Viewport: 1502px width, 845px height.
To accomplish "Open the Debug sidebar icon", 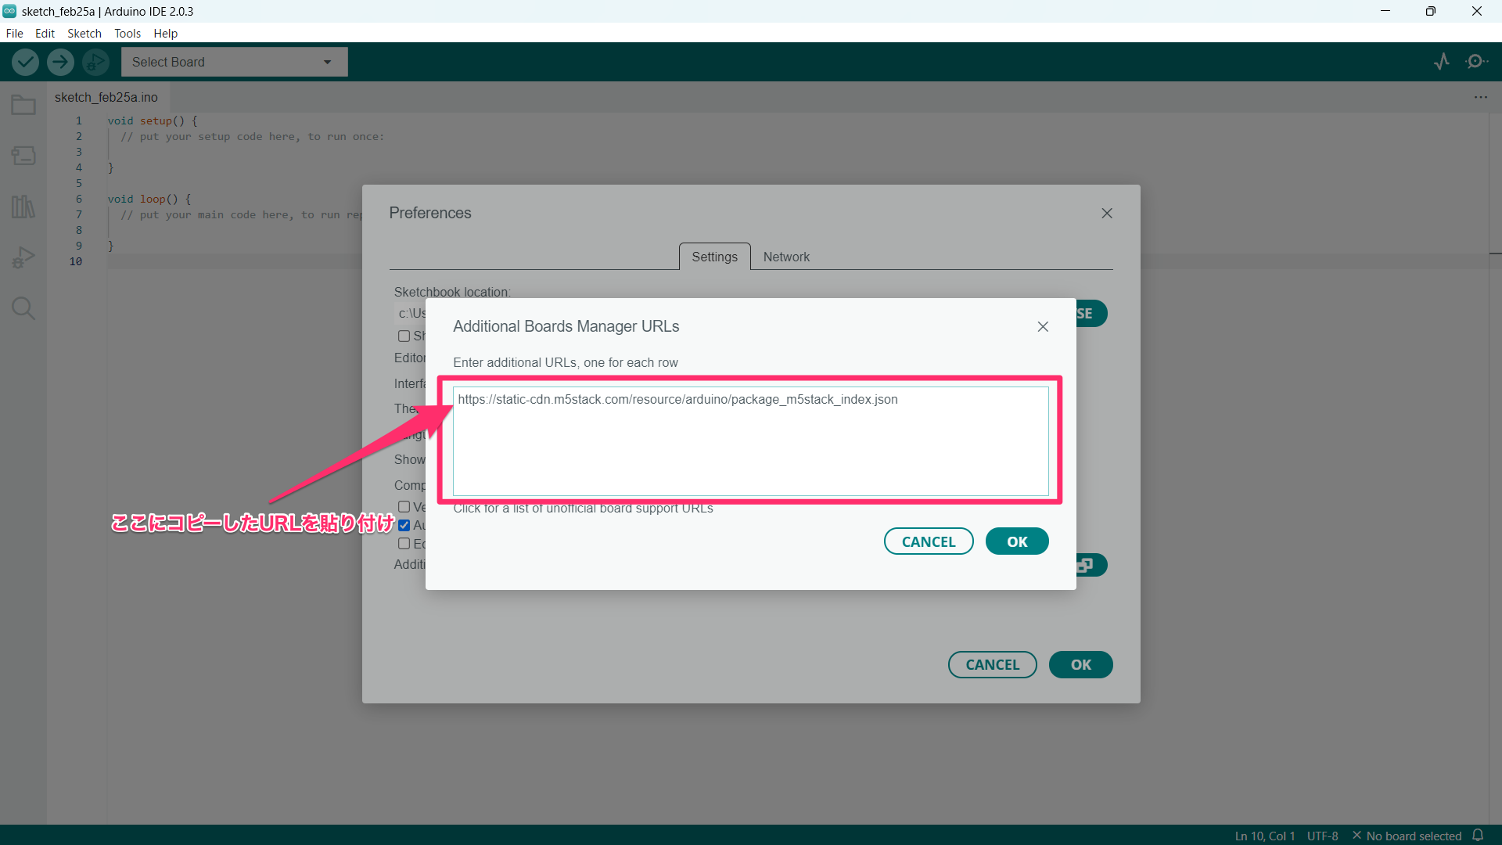I will coord(23,257).
